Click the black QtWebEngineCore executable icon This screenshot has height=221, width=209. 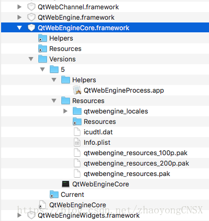pyautogui.click(x=66, y=184)
